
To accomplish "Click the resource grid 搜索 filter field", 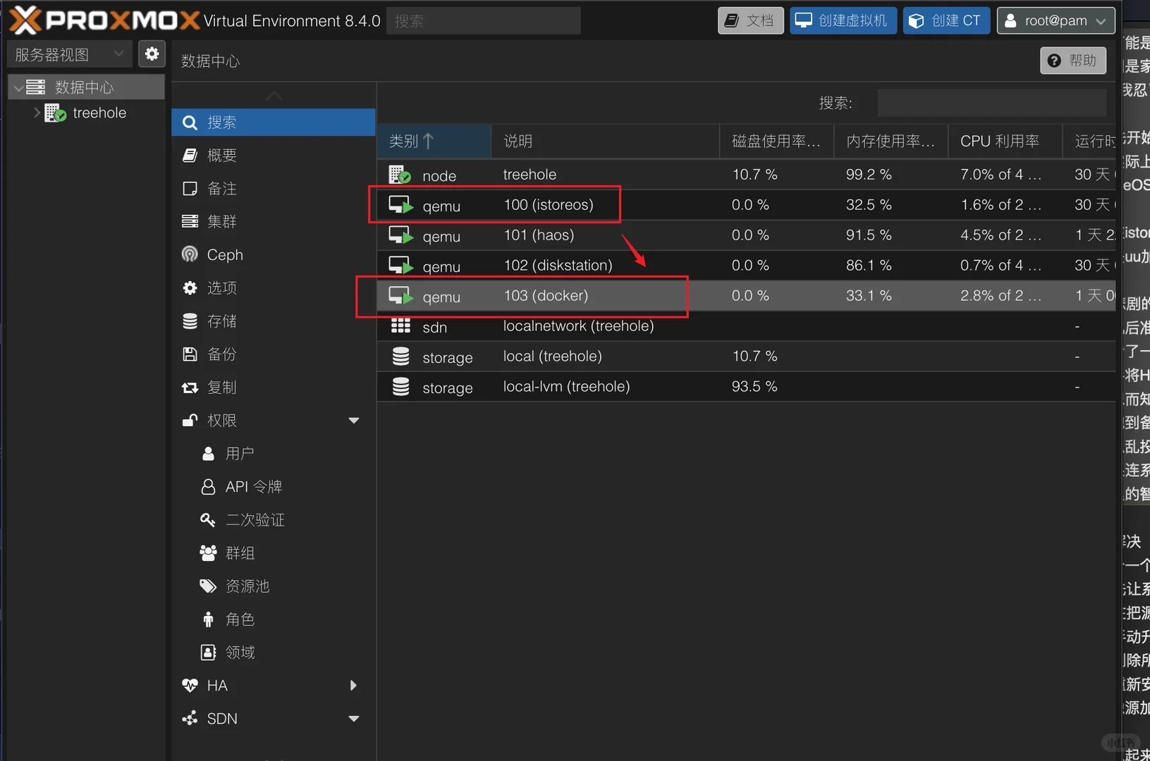I will 992,103.
